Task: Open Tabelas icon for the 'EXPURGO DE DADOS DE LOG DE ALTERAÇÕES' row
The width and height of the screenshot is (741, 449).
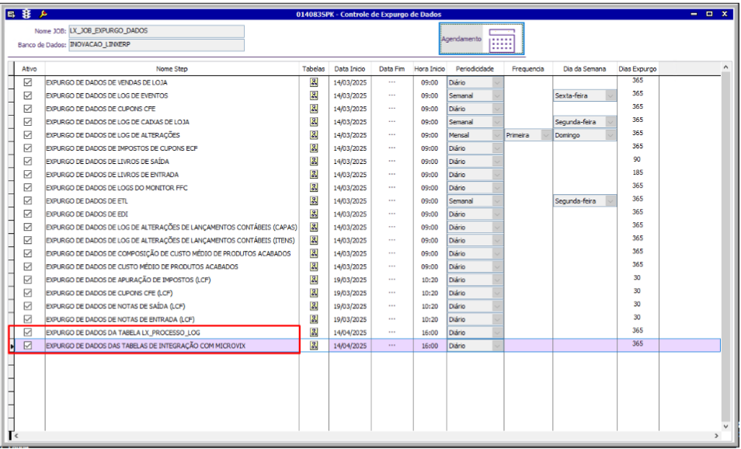Action: point(314,135)
